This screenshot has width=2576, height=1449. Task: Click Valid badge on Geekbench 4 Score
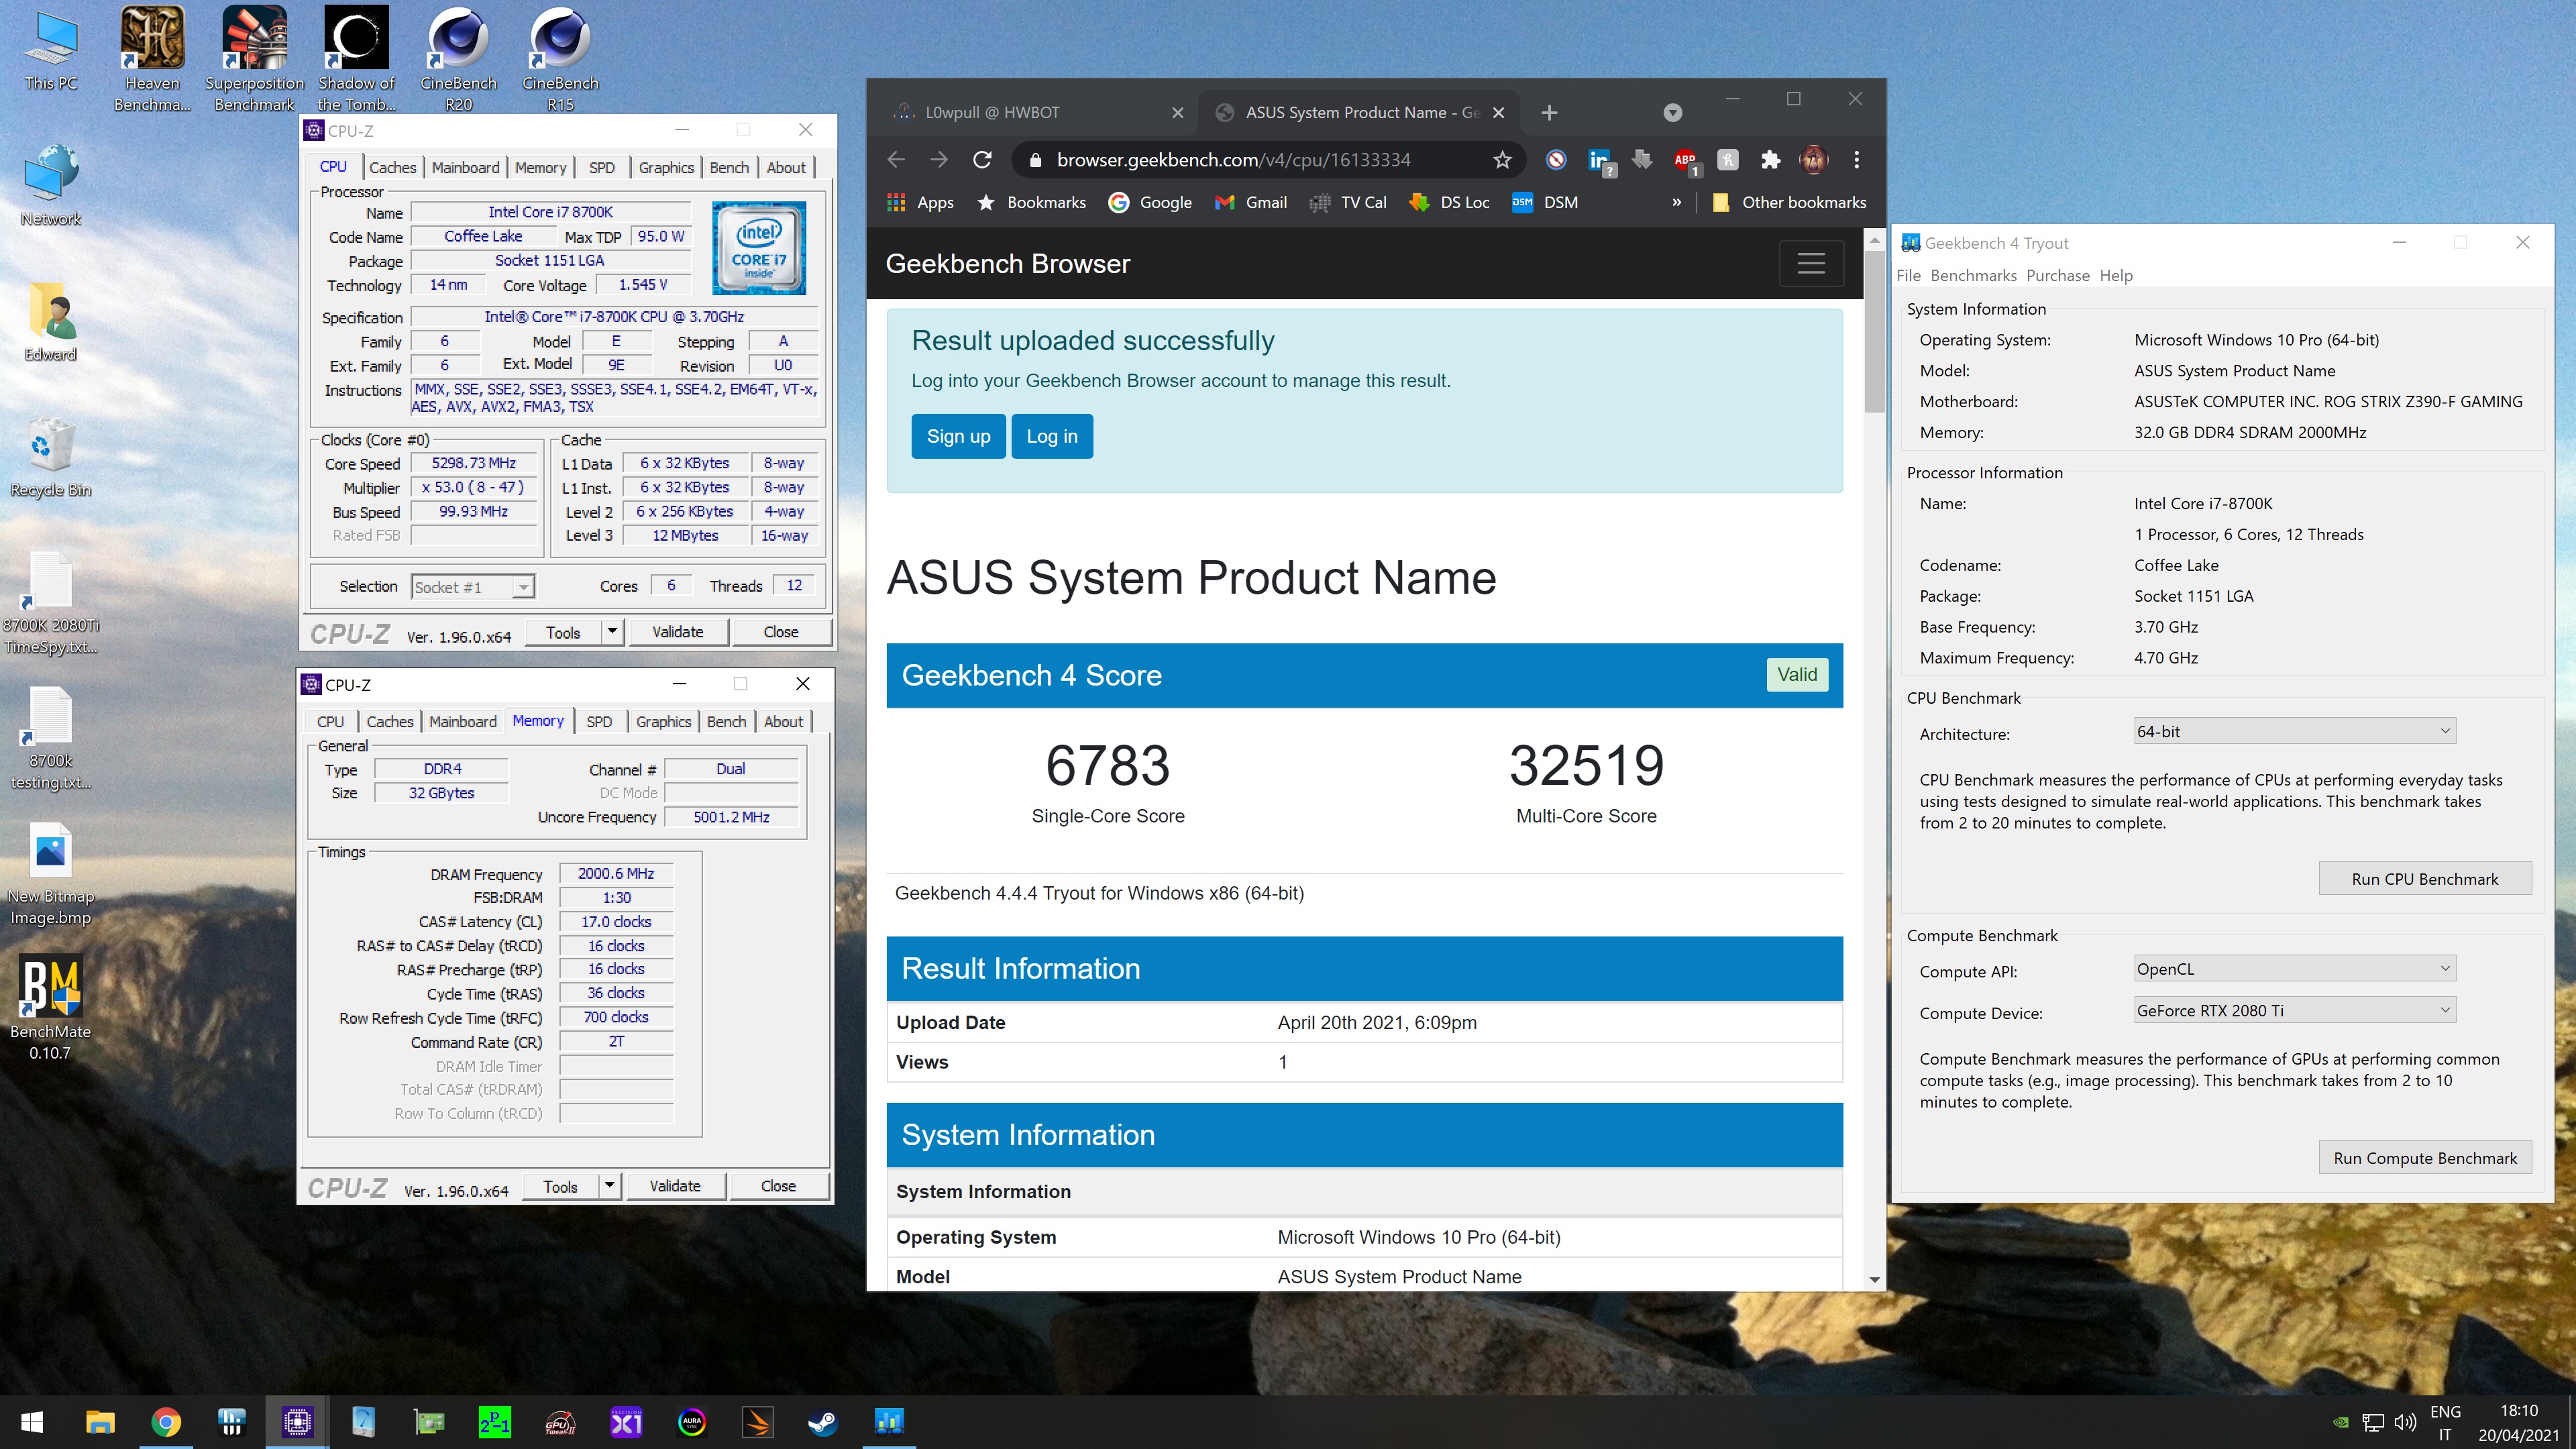1797,675
